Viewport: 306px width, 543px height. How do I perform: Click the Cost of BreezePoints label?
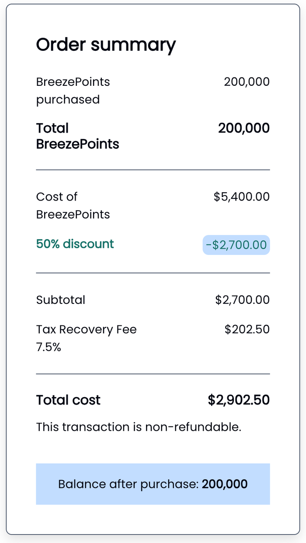[73, 205]
